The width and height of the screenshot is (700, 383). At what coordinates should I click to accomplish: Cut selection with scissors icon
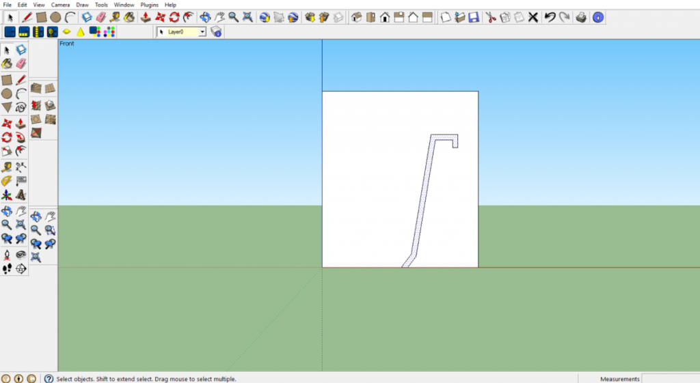tap(491, 17)
